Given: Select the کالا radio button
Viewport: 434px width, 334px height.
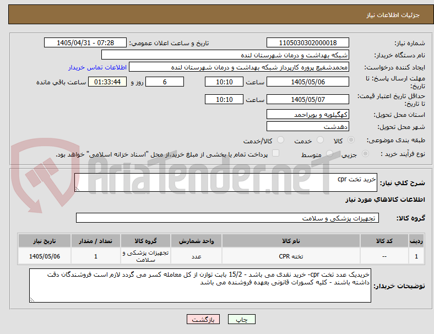Looking at the screenshot, I should tap(351, 140).
